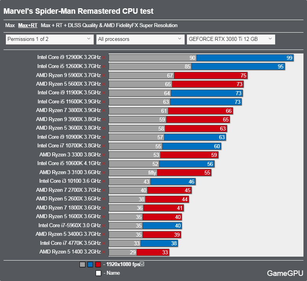Click the red legend color swatch
The width and height of the screenshot is (307, 281).
coord(98,264)
